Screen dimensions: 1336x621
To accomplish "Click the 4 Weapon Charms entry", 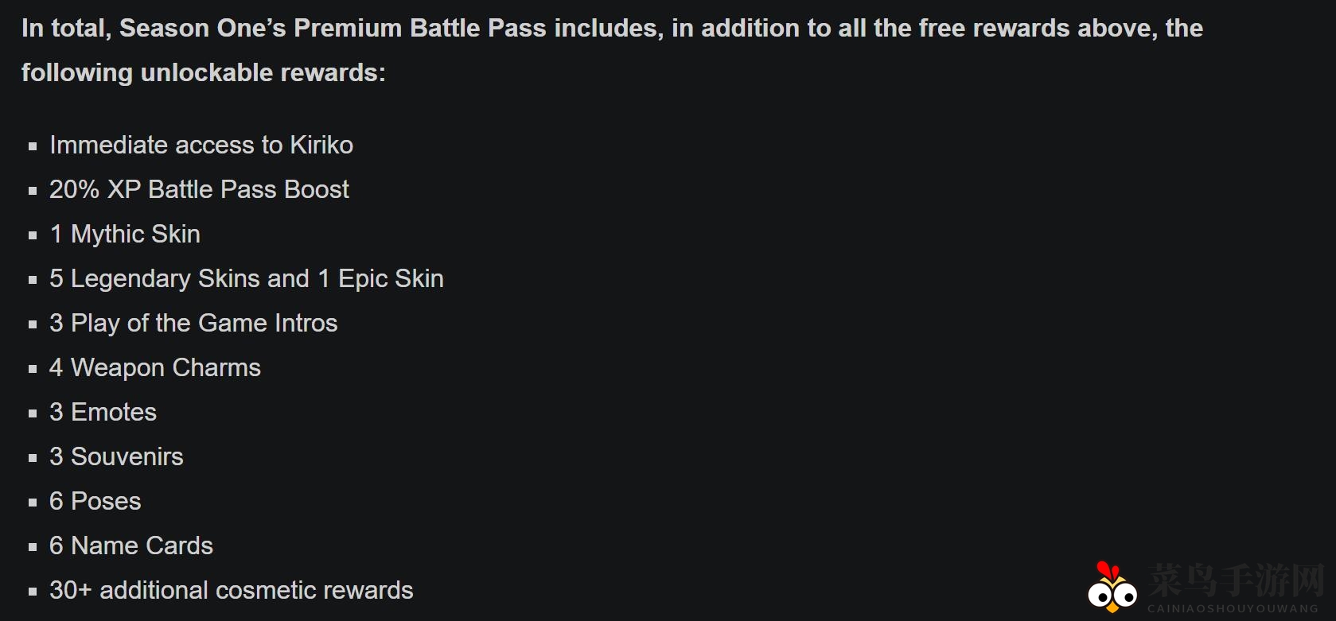I will 155,367.
